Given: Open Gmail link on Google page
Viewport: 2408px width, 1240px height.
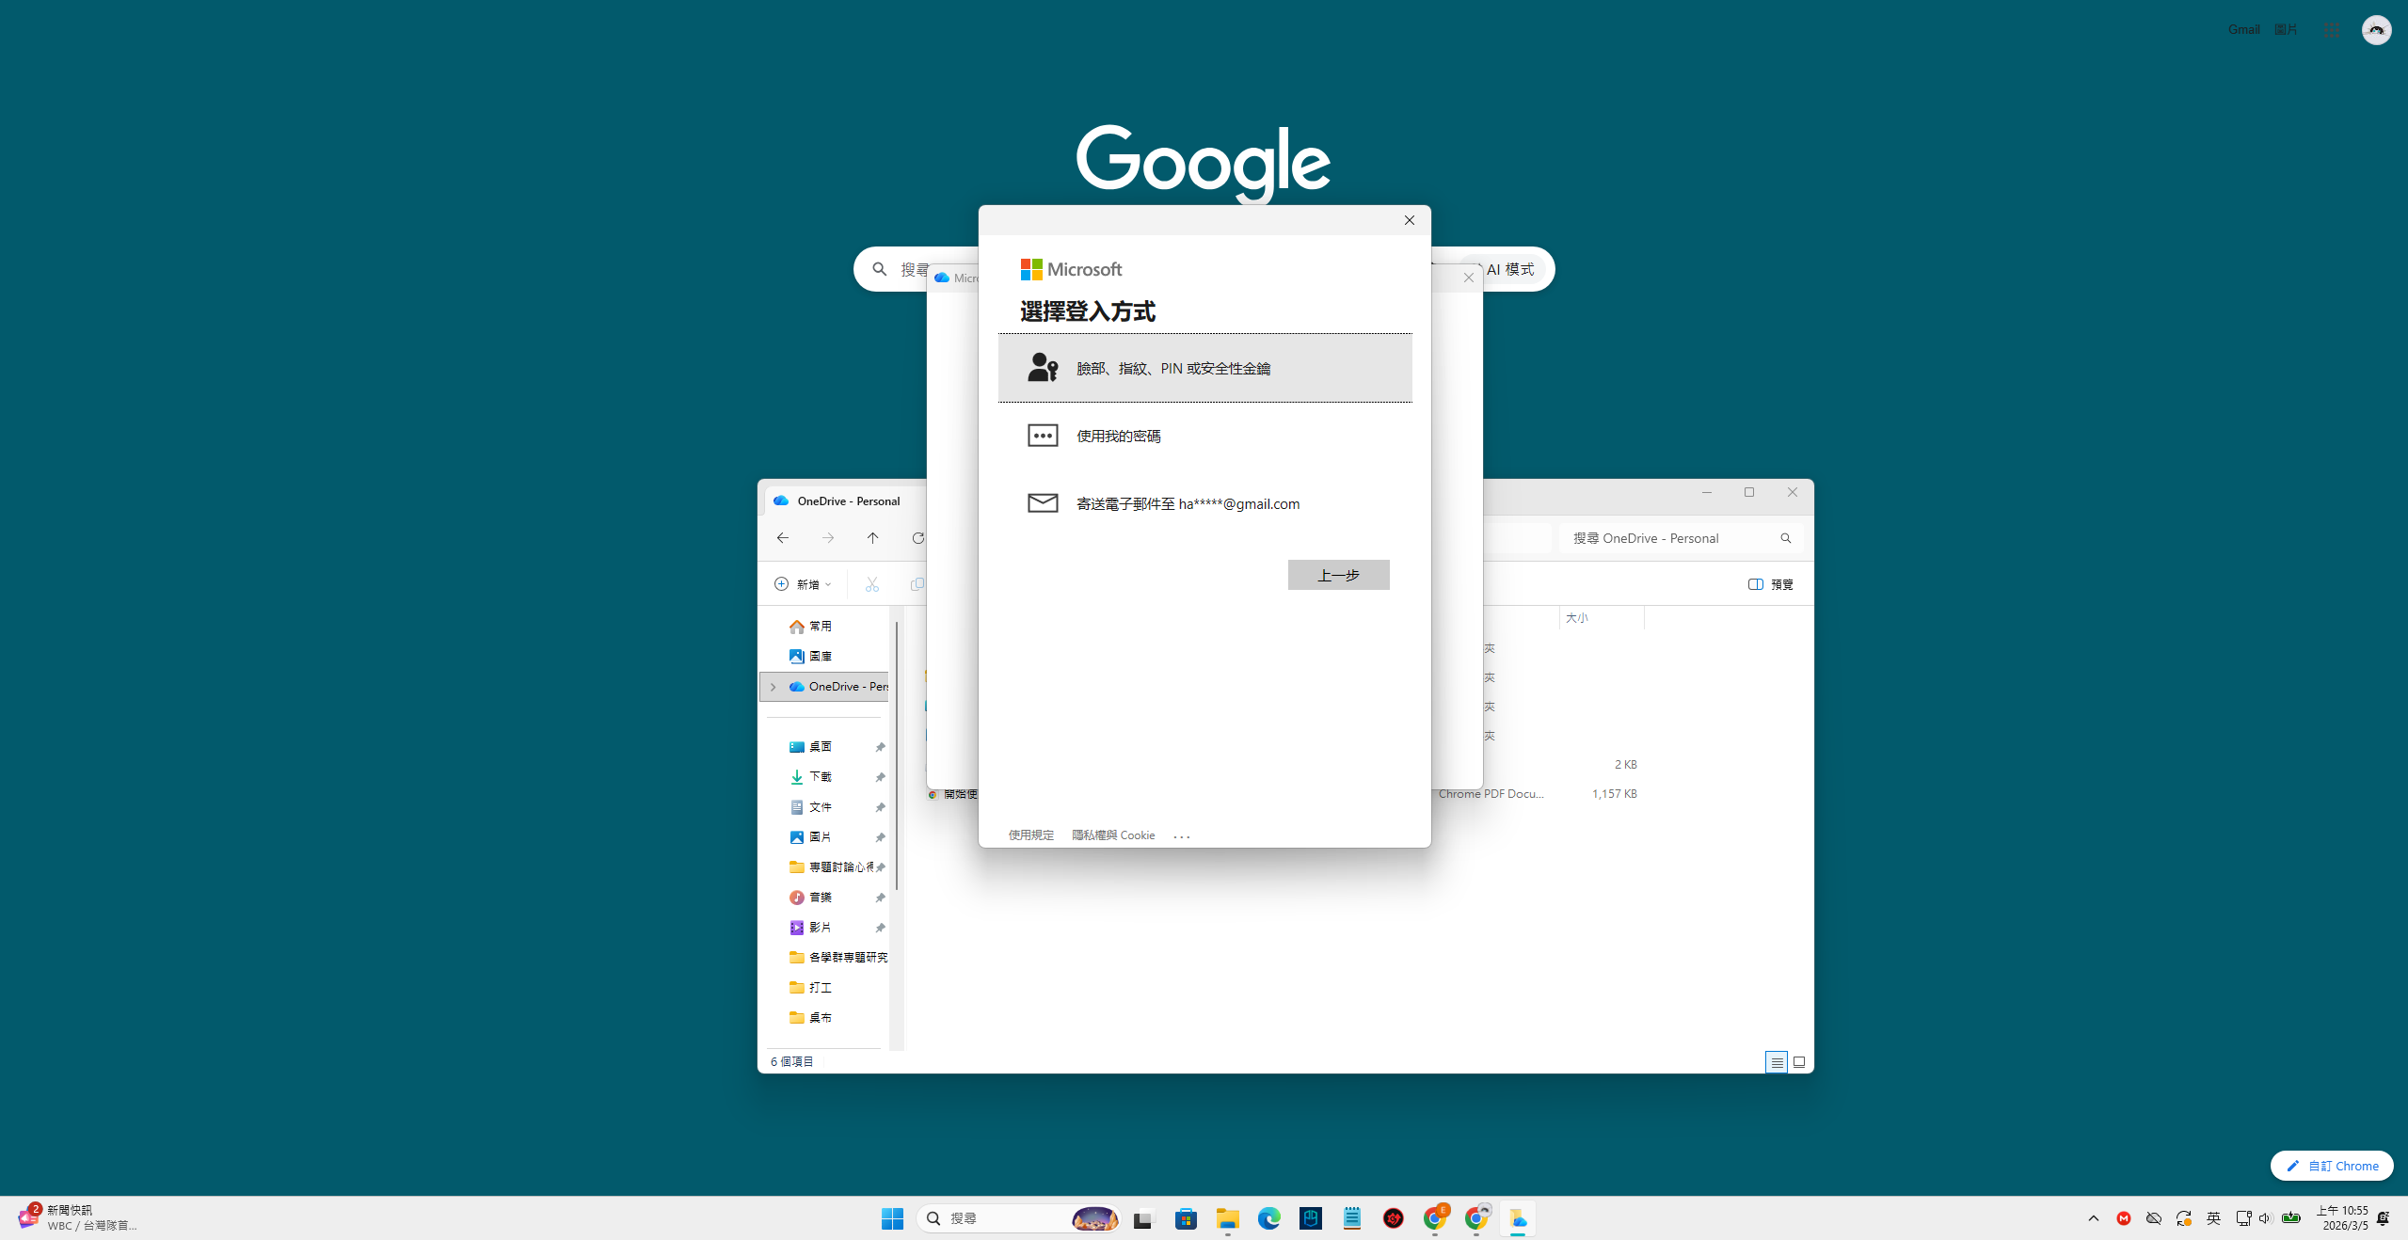Looking at the screenshot, I should coord(2243,29).
